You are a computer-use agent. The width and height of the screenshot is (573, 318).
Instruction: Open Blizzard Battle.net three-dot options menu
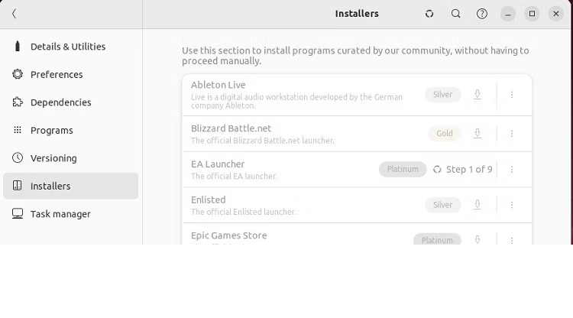[512, 134]
